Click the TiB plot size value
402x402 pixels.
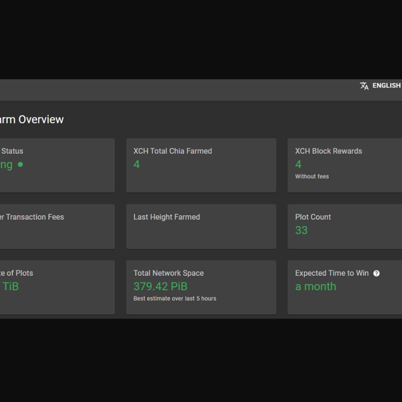coord(10,287)
